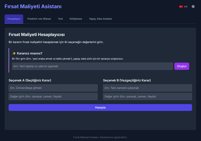Click the sparkle icon beside Kararsız mısınız?
Image resolution: width=201 pixels, height=141 pixels.
click(14, 53)
